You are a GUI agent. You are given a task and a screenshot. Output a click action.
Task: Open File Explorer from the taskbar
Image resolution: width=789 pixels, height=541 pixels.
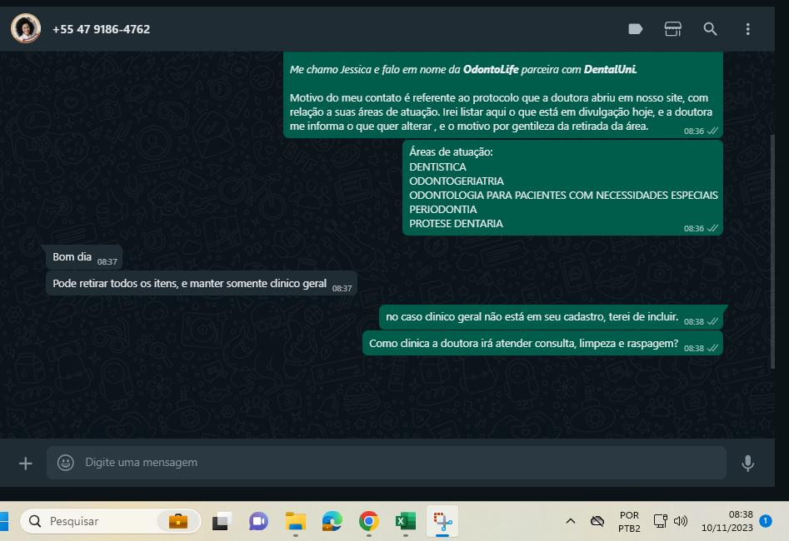[x=296, y=521]
